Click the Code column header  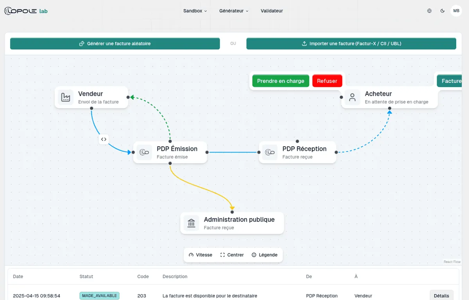(x=143, y=277)
